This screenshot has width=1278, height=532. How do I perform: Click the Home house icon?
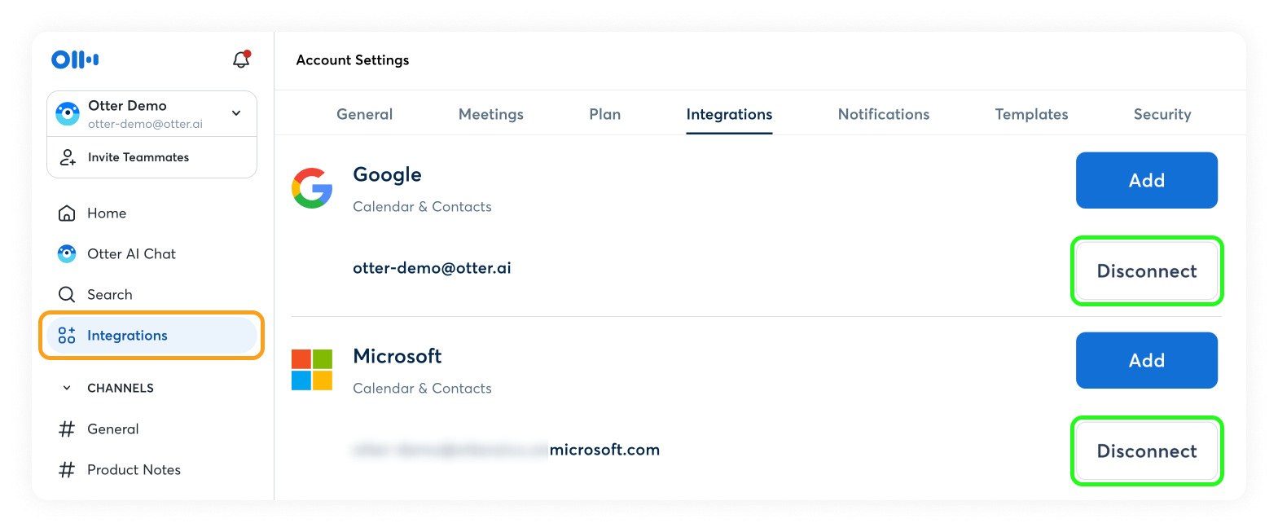pos(67,213)
